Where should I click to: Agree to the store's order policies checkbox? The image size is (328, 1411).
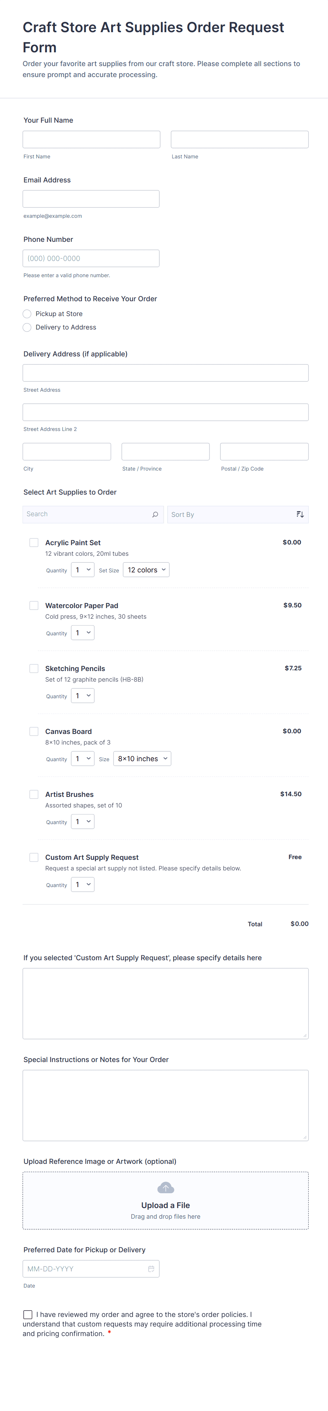tap(28, 1314)
